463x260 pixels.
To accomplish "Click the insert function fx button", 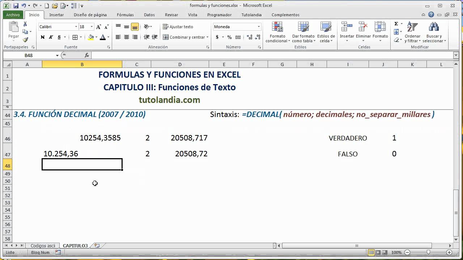I will tap(87, 55).
